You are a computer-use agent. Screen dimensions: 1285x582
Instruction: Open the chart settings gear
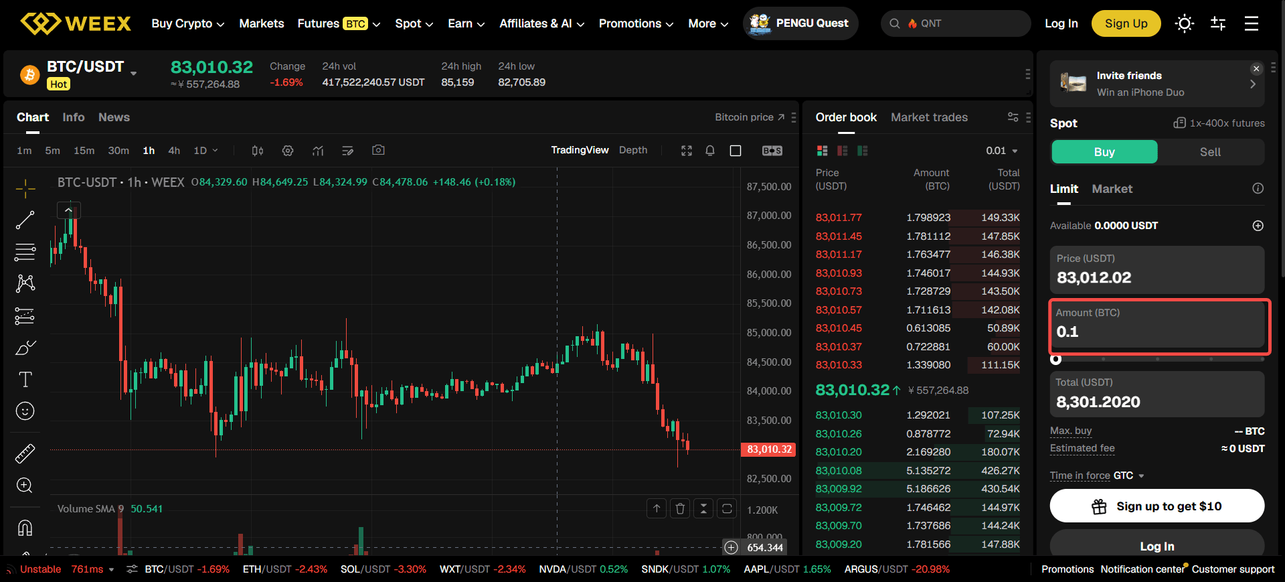click(288, 151)
